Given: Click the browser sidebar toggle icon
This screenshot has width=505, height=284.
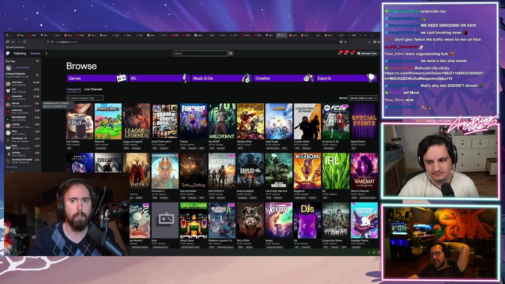Looking at the screenshot, I should [7, 42].
